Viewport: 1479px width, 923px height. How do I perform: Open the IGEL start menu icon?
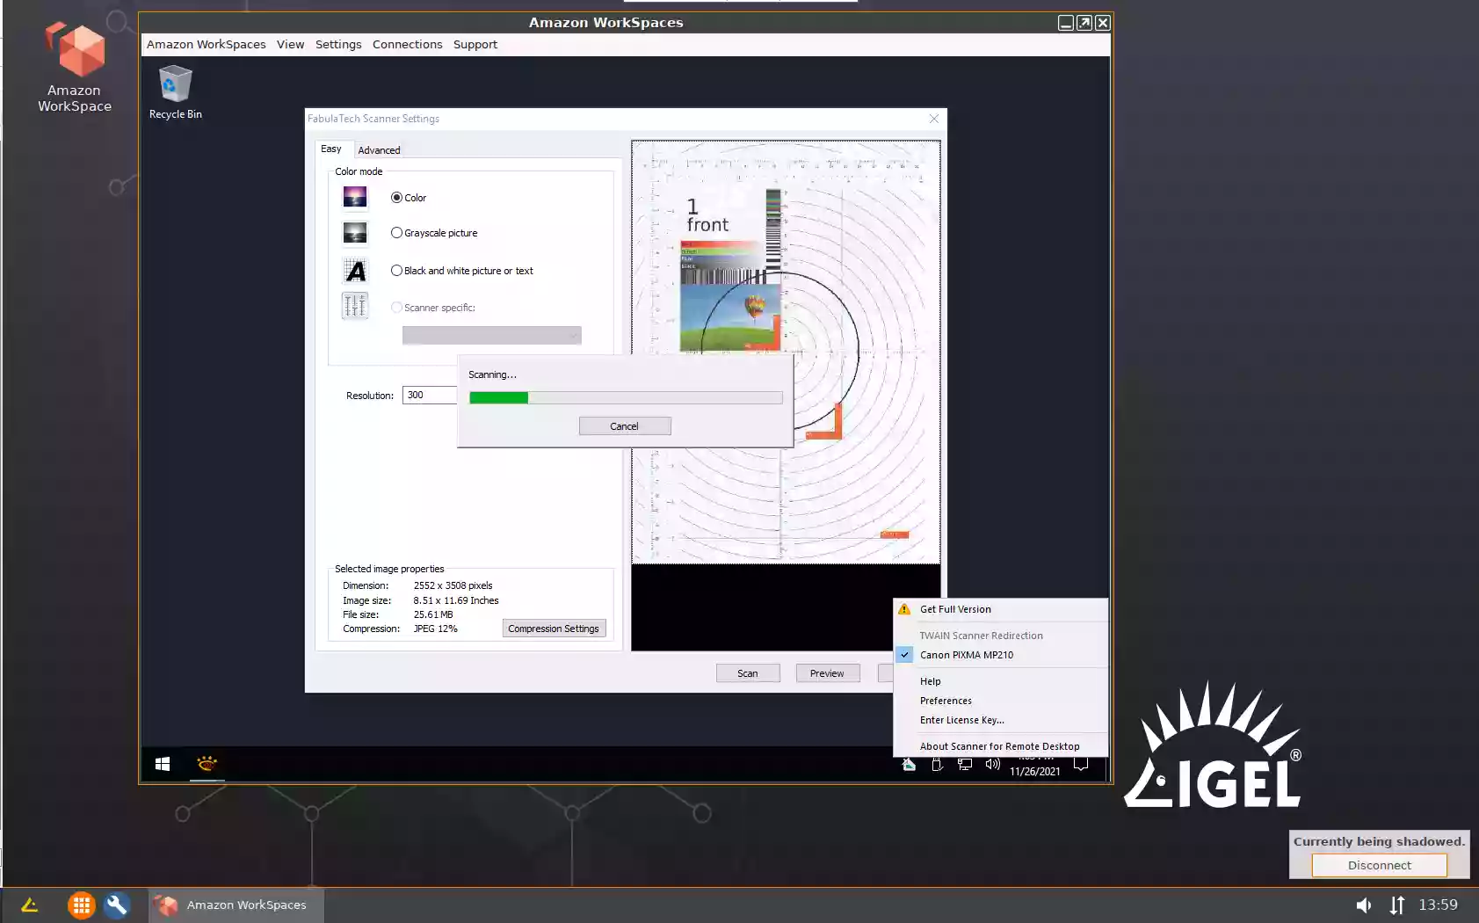29,905
